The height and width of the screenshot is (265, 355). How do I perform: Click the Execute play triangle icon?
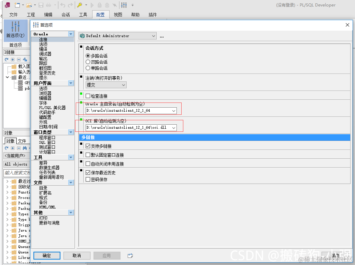point(92,5)
